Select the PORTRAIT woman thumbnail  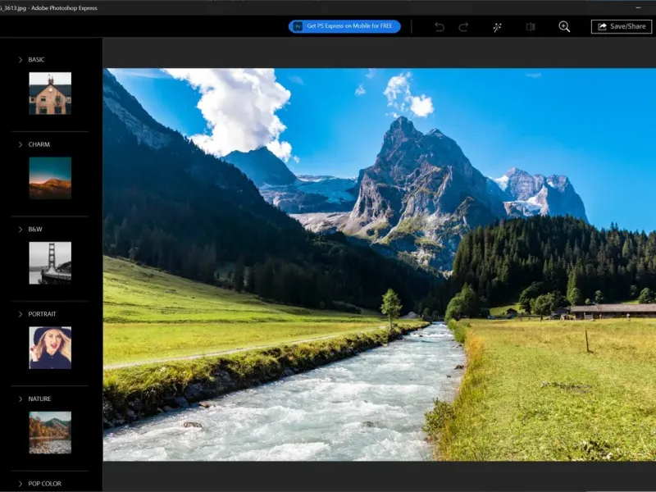pyautogui.click(x=50, y=348)
